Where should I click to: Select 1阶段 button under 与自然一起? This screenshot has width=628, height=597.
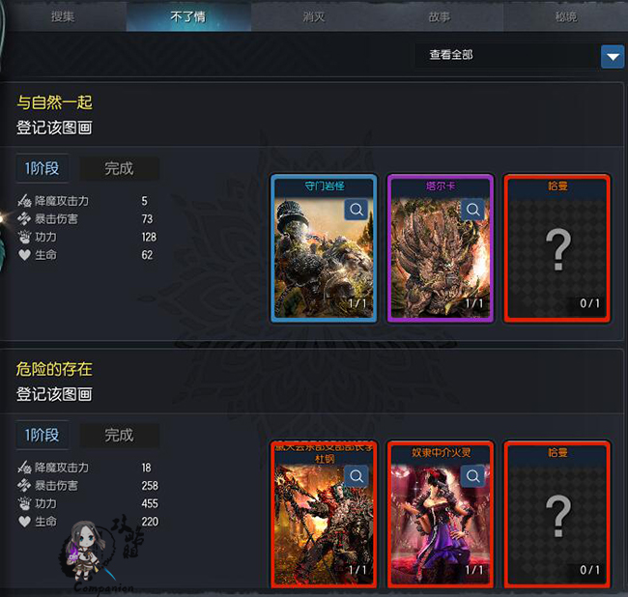click(43, 168)
